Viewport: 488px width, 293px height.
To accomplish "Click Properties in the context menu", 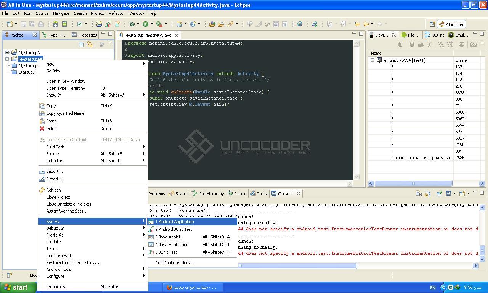I will pos(92,287).
